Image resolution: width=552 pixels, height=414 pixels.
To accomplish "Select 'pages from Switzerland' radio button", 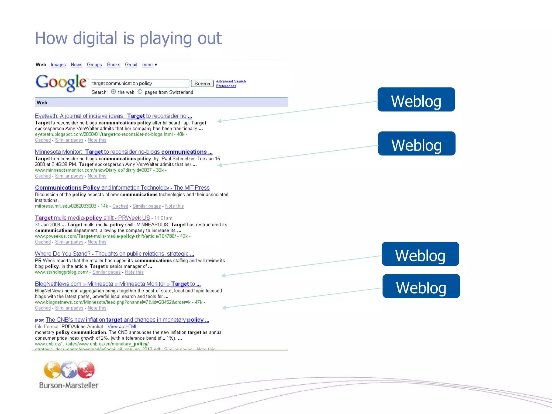I will pos(140,92).
